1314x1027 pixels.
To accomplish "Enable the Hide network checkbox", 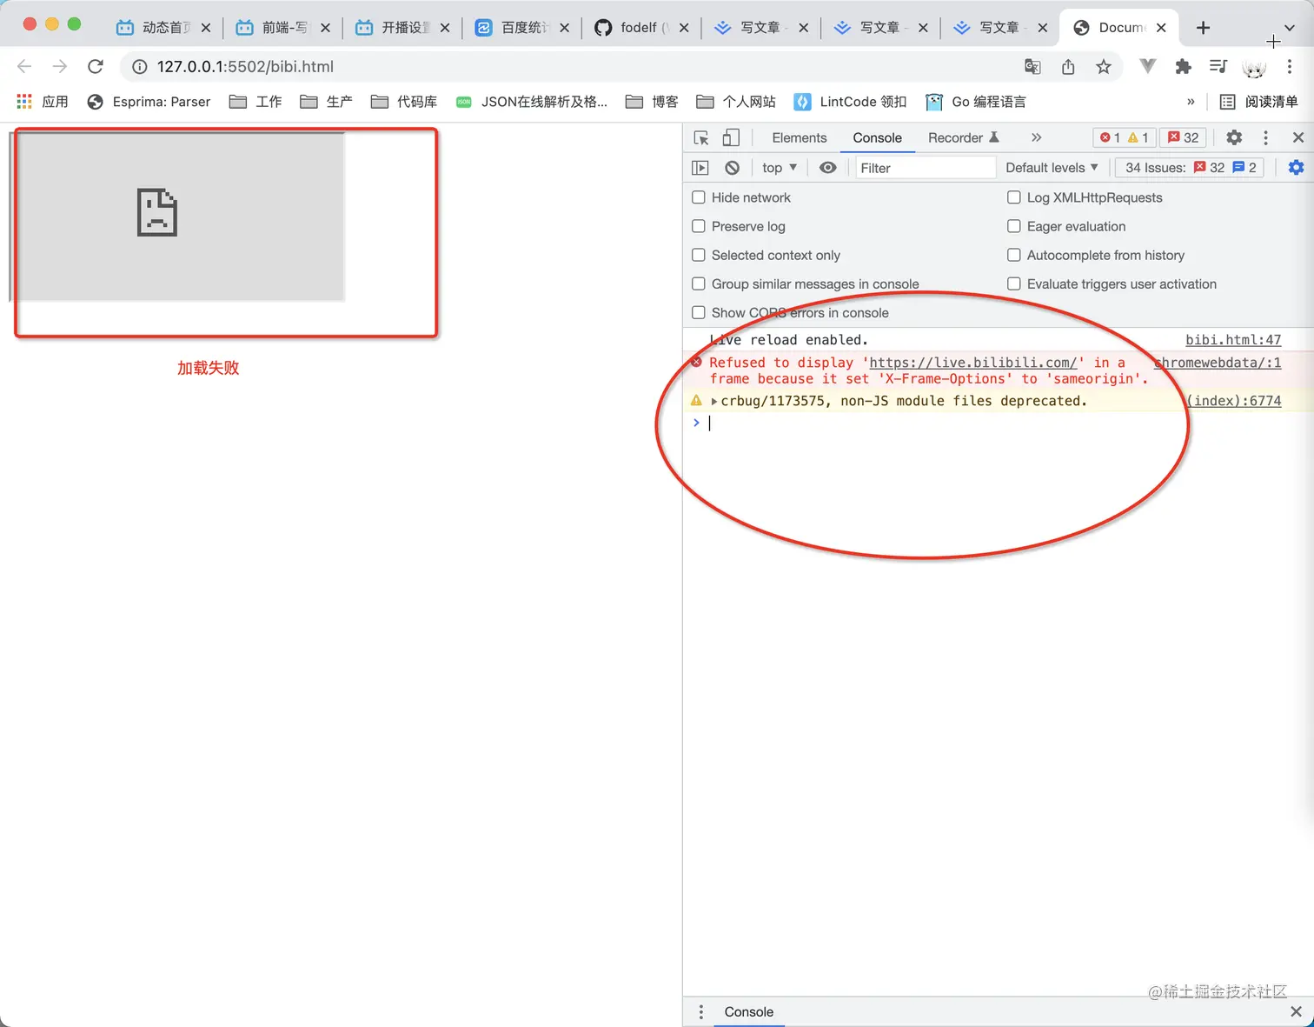I will click(699, 197).
